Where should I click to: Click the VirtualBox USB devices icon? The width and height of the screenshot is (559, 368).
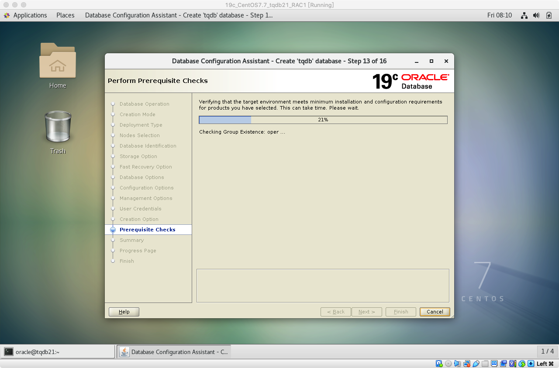476,364
